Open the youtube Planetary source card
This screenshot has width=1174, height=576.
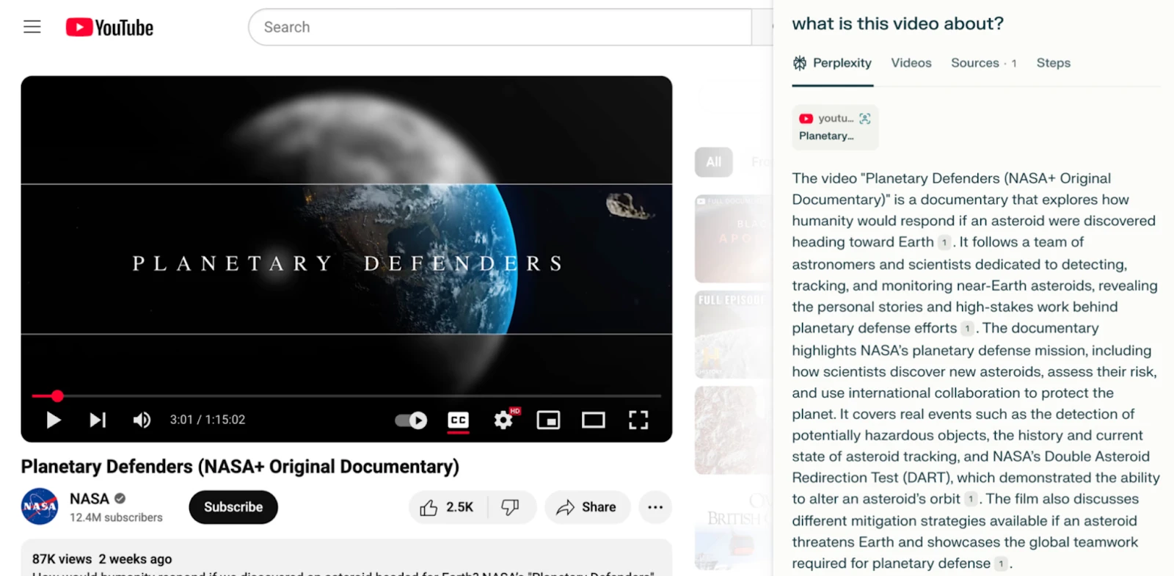(x=835, y=127)
